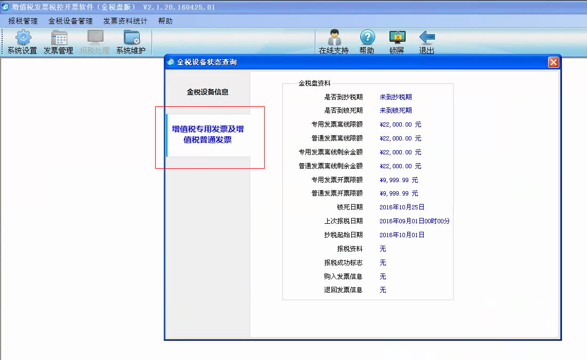This screenshot has width=587, height=360.
Task: Click the 退出 arrow icon to exit
Action: coord(426,42)
